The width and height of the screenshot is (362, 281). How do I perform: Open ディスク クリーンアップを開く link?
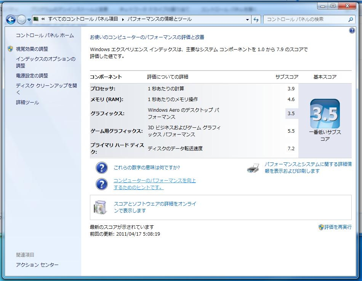coord(46,89)
